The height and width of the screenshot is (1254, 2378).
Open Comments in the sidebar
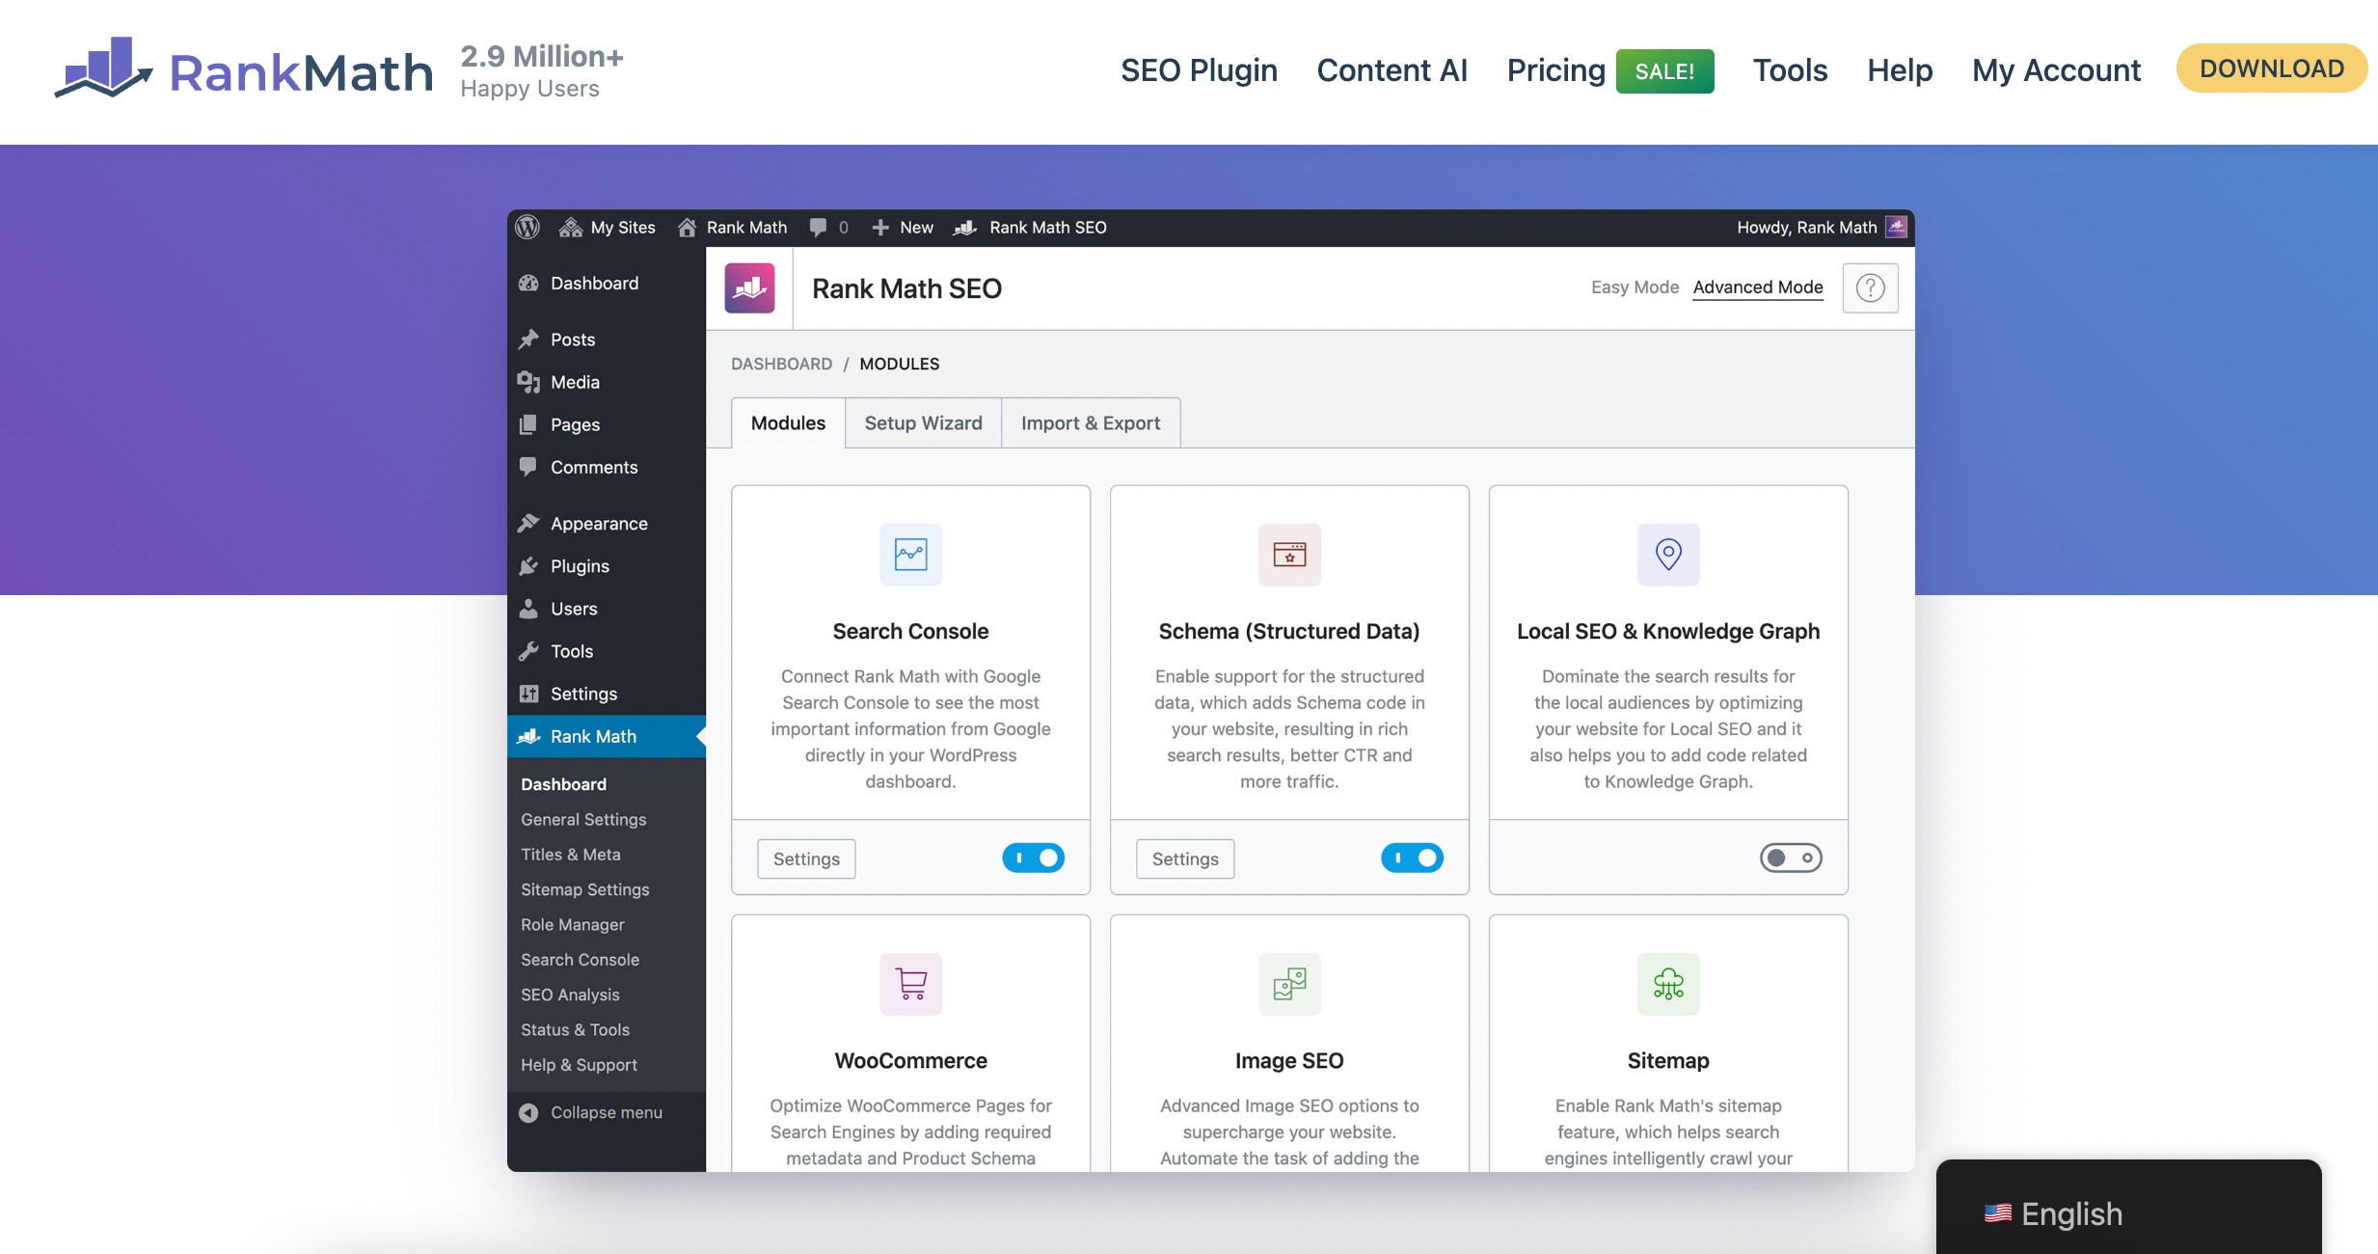point(607,467)
